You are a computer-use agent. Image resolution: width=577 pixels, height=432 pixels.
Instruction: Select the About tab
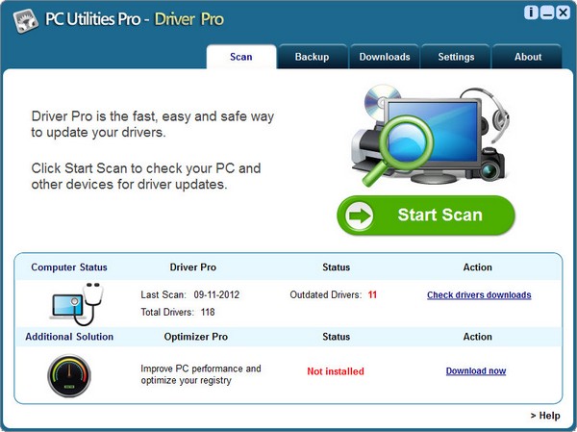(x=528, y=57)
